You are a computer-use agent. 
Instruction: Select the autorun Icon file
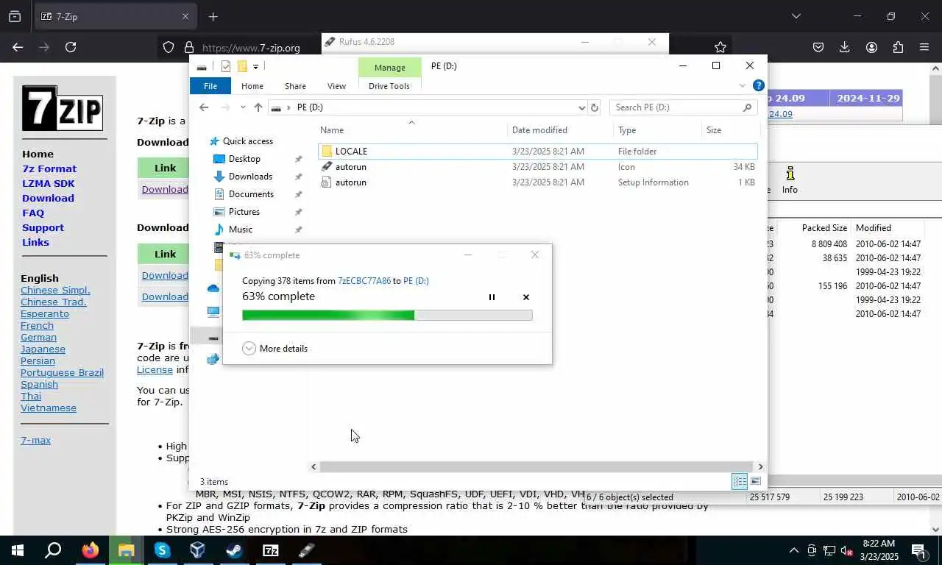point(538,167)
